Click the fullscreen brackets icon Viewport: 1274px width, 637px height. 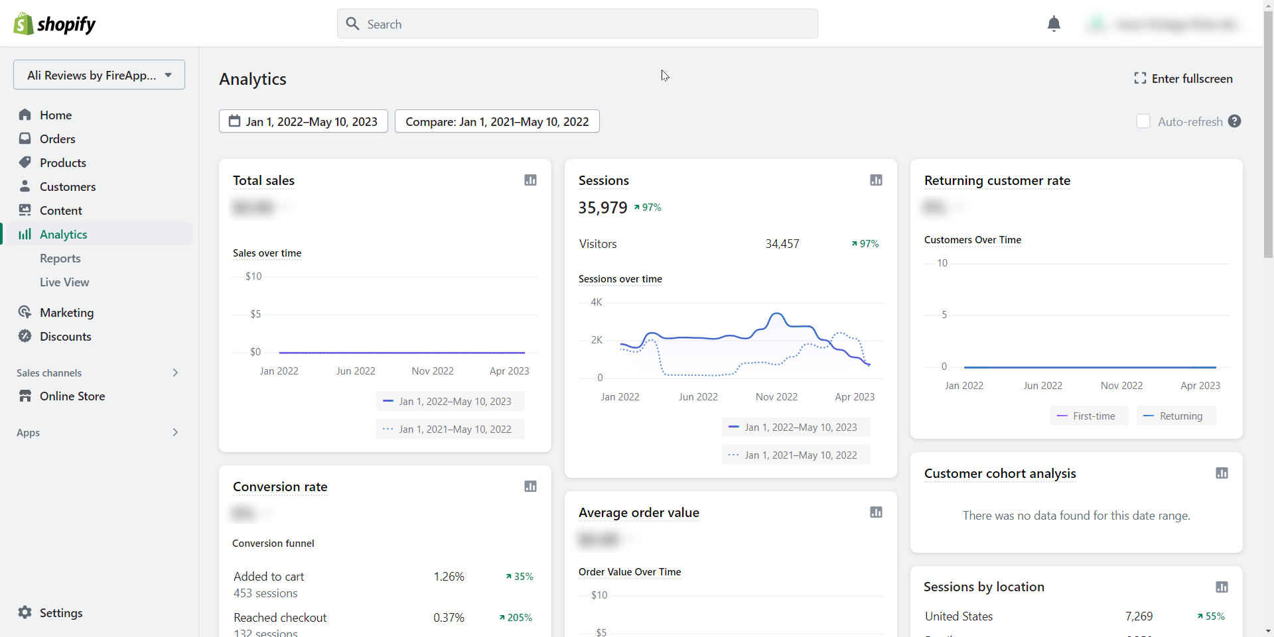pos(1140,78)
